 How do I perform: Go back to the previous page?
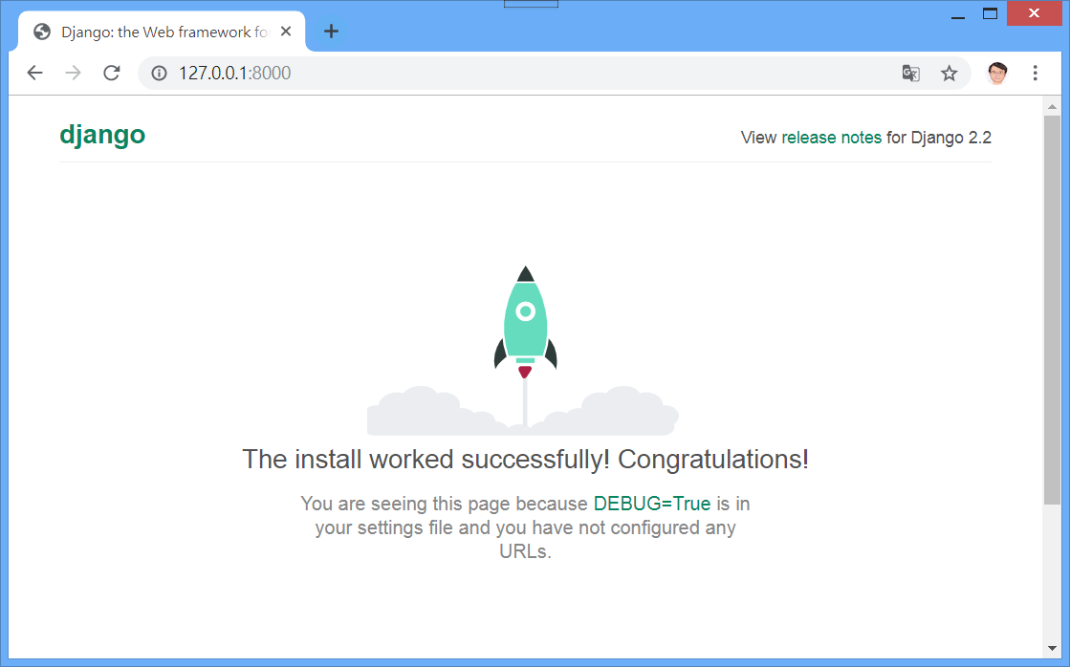(x=34, y=73)
